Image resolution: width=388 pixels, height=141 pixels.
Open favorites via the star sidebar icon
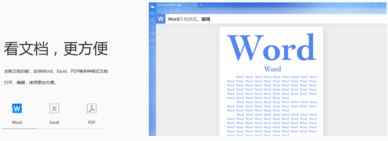click(152, 20)
